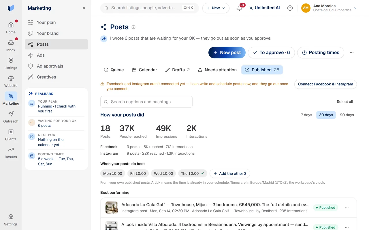This screenshot has height=230, width=369.
Task: Open Posting times button
Action: click(x=321, y=53)
